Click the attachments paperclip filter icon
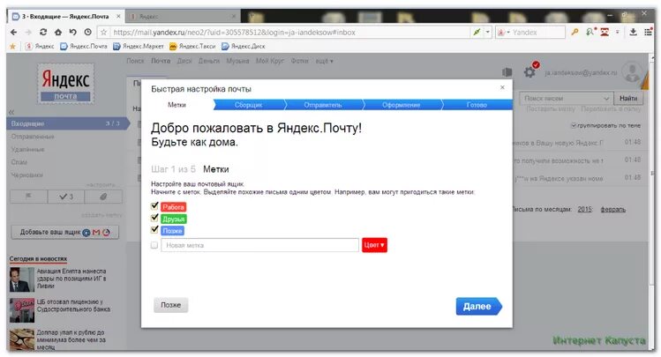 coord(103,197)
